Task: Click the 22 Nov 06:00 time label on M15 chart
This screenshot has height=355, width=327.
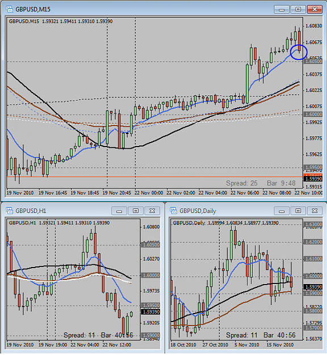Action: click(x=245, y=193)
